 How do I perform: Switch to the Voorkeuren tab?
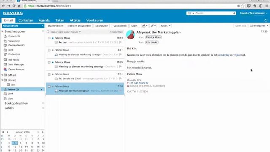pyautogui.click(x=94, y=20)
